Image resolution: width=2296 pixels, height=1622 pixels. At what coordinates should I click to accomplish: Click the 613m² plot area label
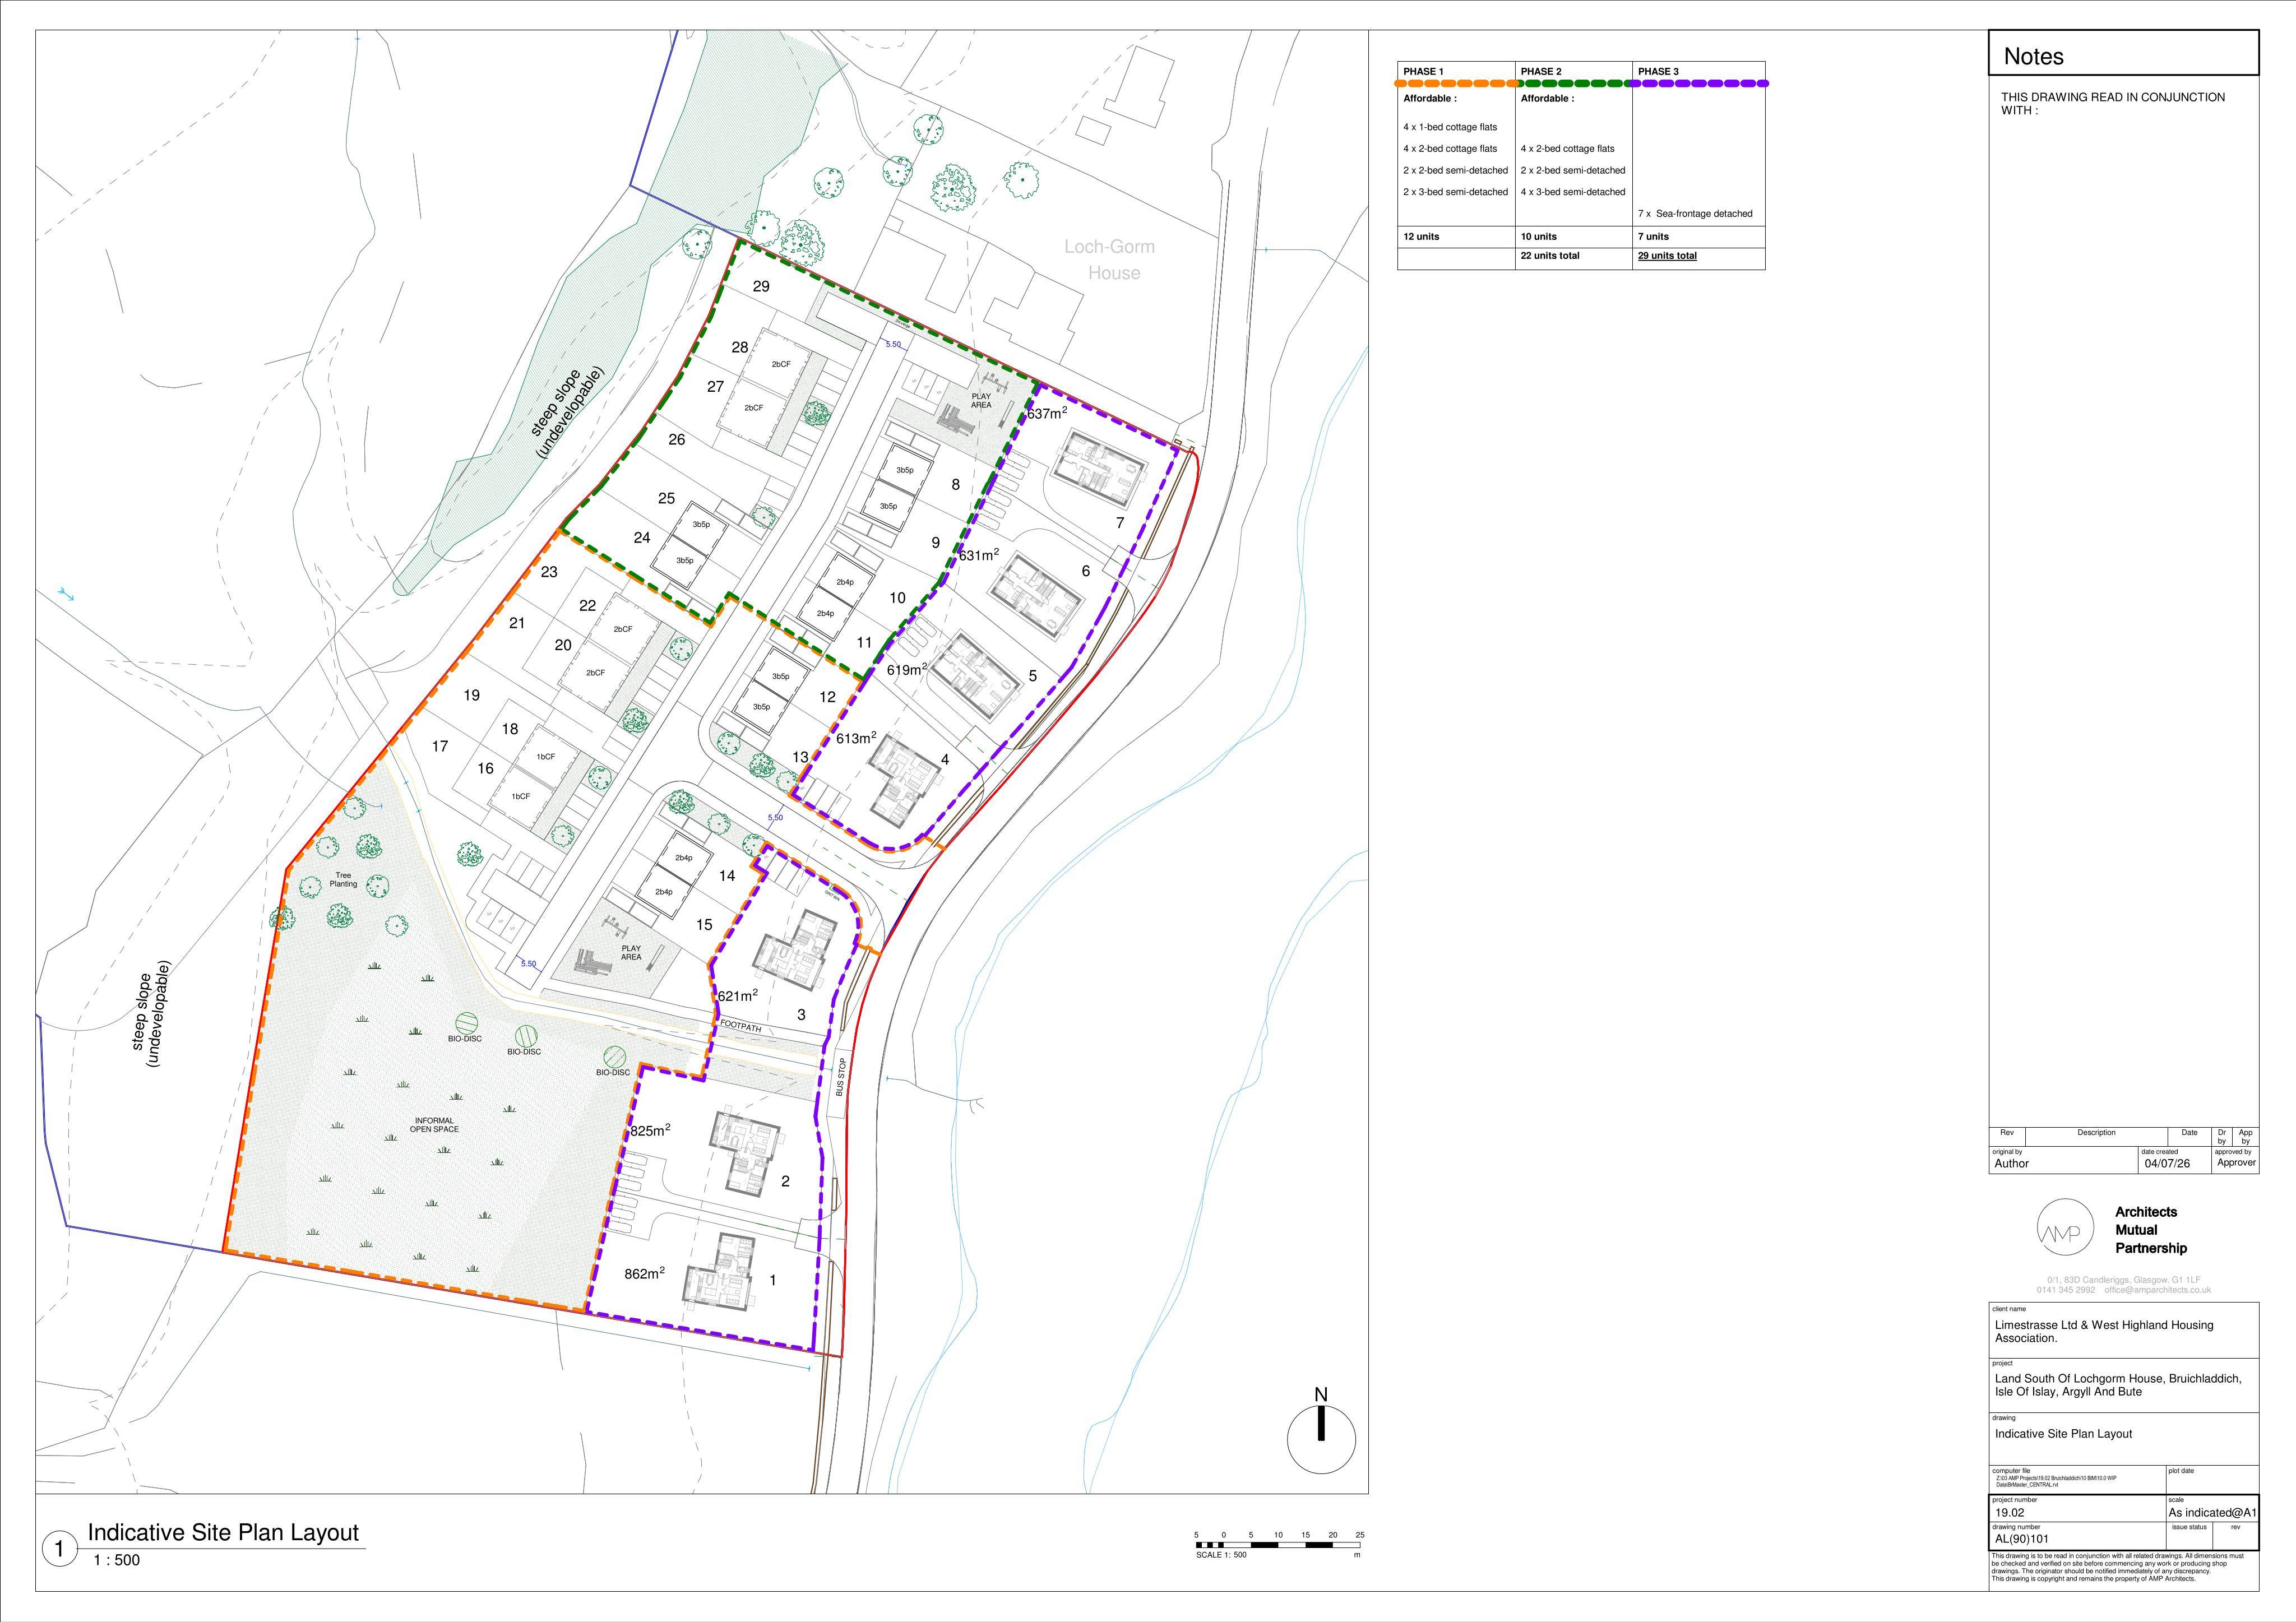click(x=856, y=738)
